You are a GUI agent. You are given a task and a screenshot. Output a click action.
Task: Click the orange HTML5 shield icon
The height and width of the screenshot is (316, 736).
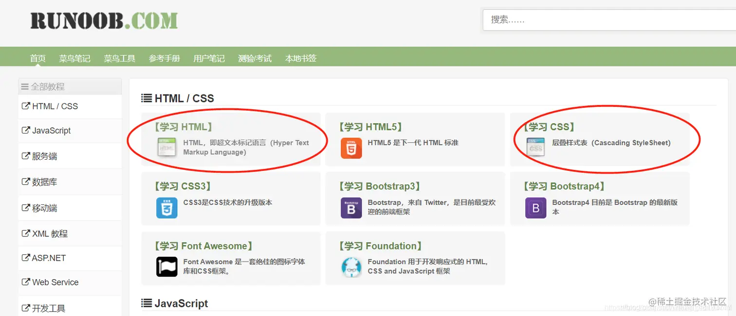point(351,148)
